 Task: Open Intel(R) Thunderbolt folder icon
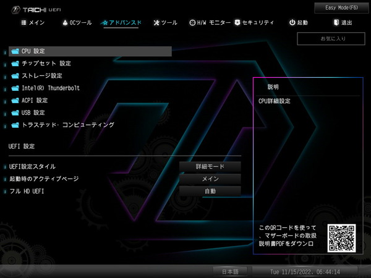click(x=15, y=88)
